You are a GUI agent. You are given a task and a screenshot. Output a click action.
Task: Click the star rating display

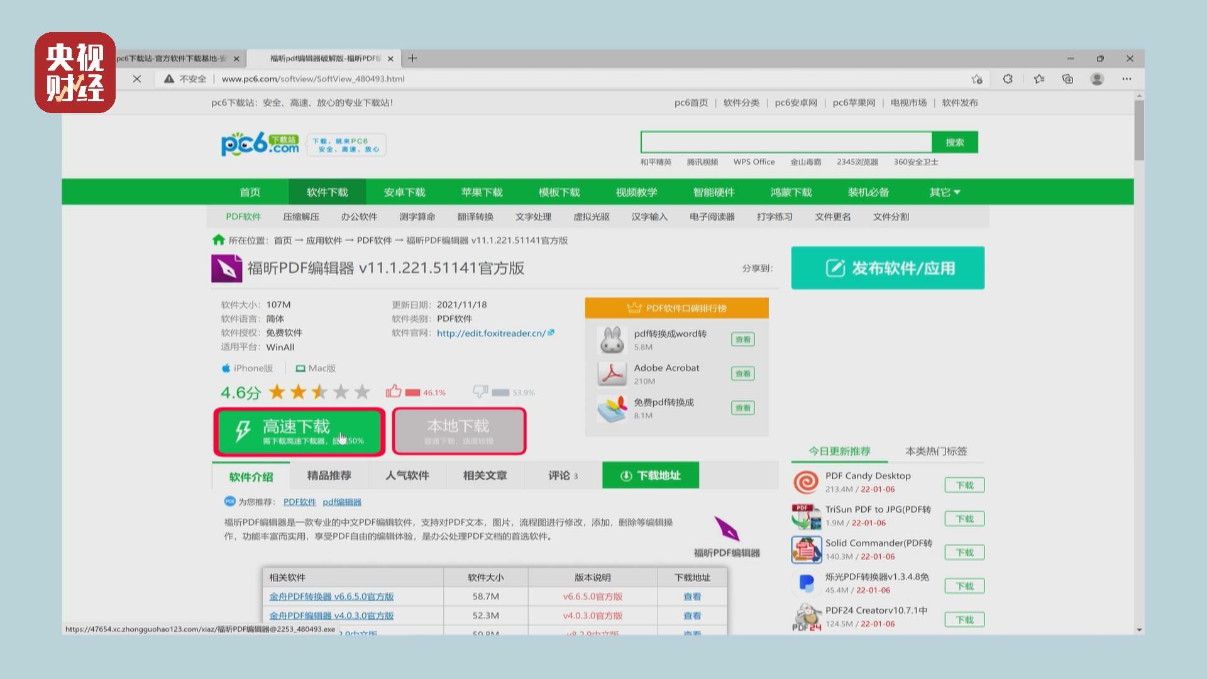point(319,392)
